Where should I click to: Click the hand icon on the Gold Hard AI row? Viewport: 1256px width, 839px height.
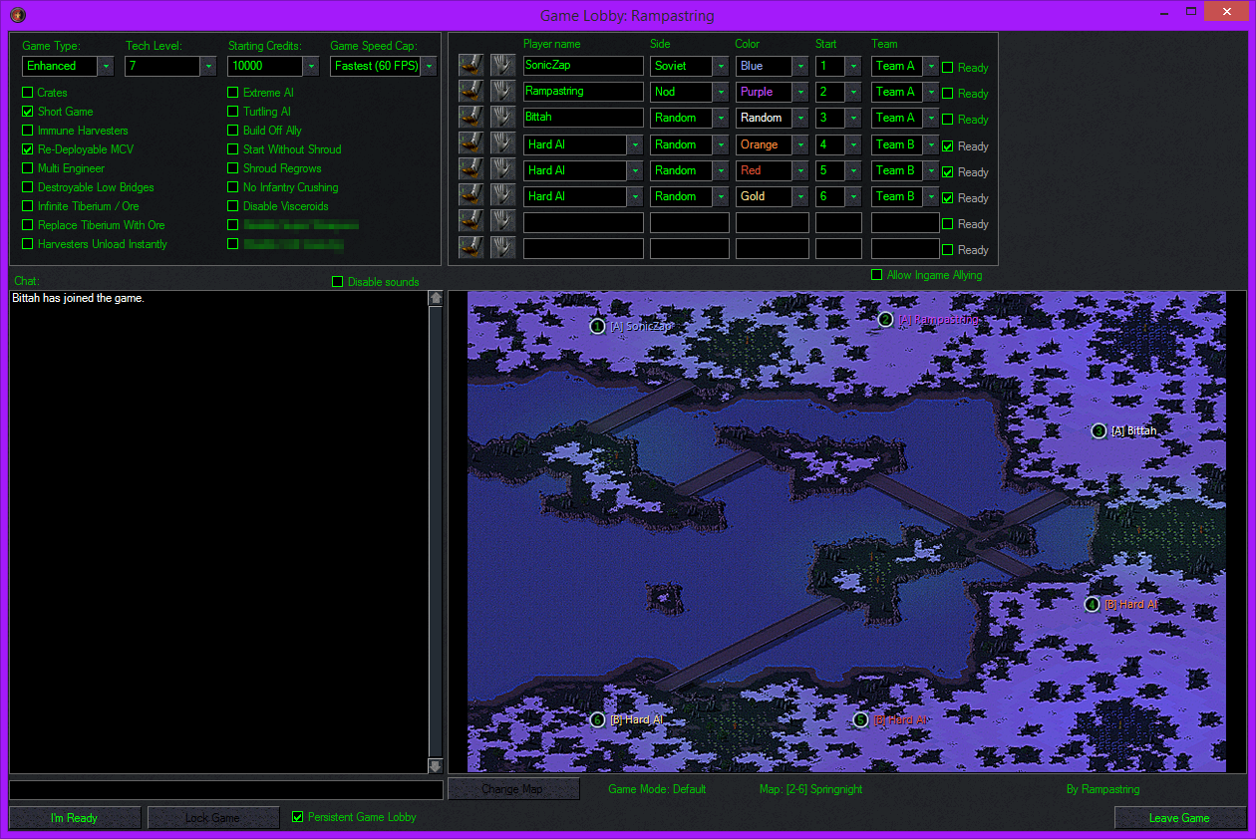coord(502,196)
